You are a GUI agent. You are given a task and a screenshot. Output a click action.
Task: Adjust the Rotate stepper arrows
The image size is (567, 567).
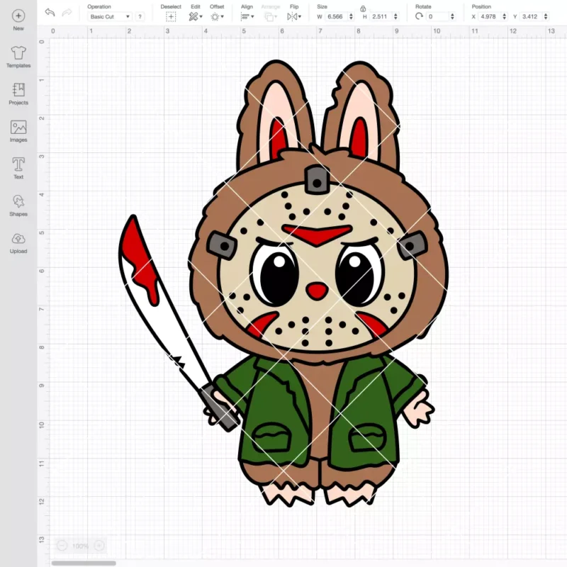click(x=452, y=16)
